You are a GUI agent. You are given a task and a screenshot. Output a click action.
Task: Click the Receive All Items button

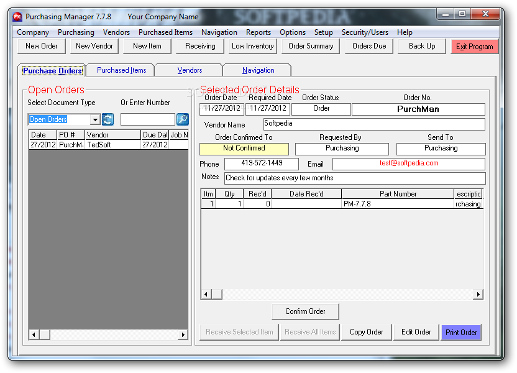pos(310,332)
